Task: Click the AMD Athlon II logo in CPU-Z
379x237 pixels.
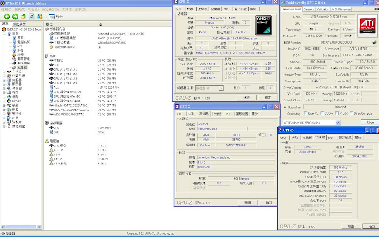Action: point(263,25)
